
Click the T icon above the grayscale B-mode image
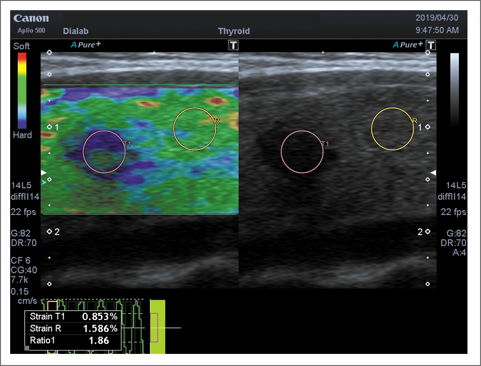[x=431, y=45]
